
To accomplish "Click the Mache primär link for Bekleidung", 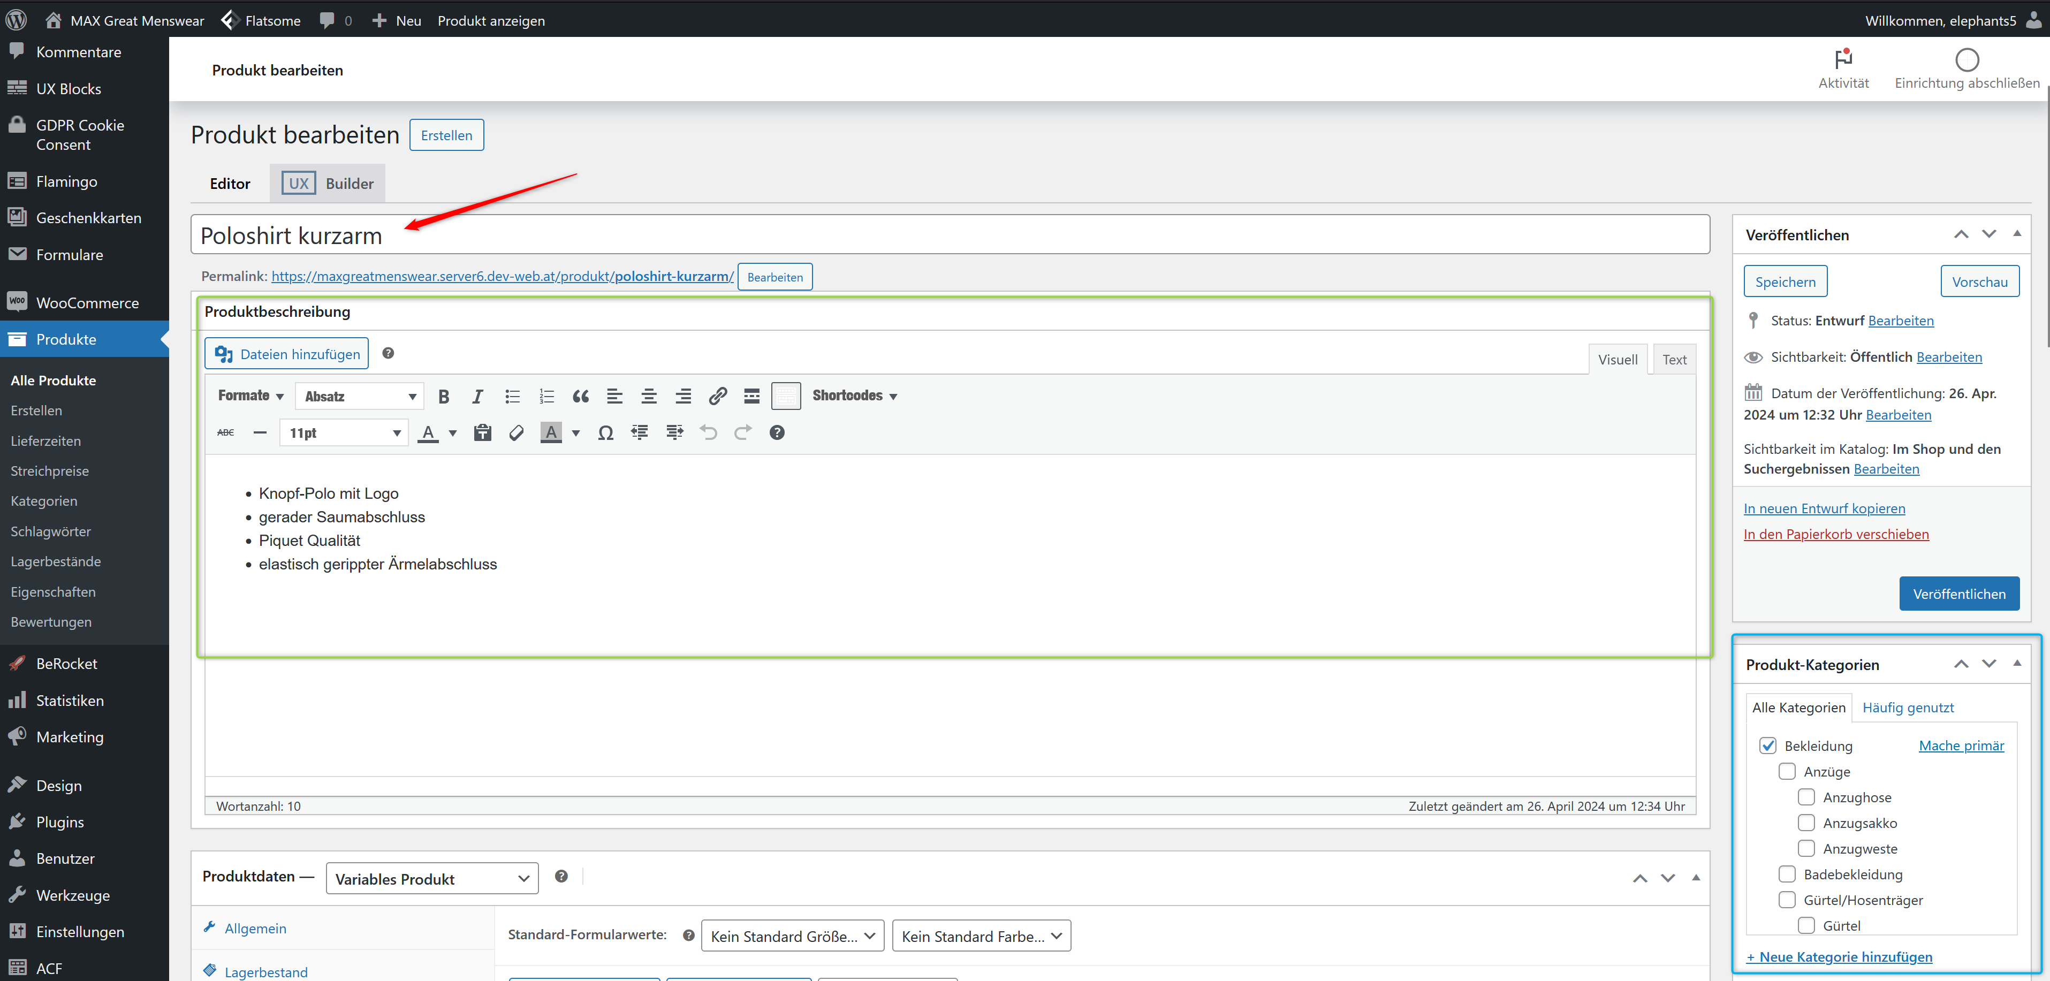I will coord(1961,746).
